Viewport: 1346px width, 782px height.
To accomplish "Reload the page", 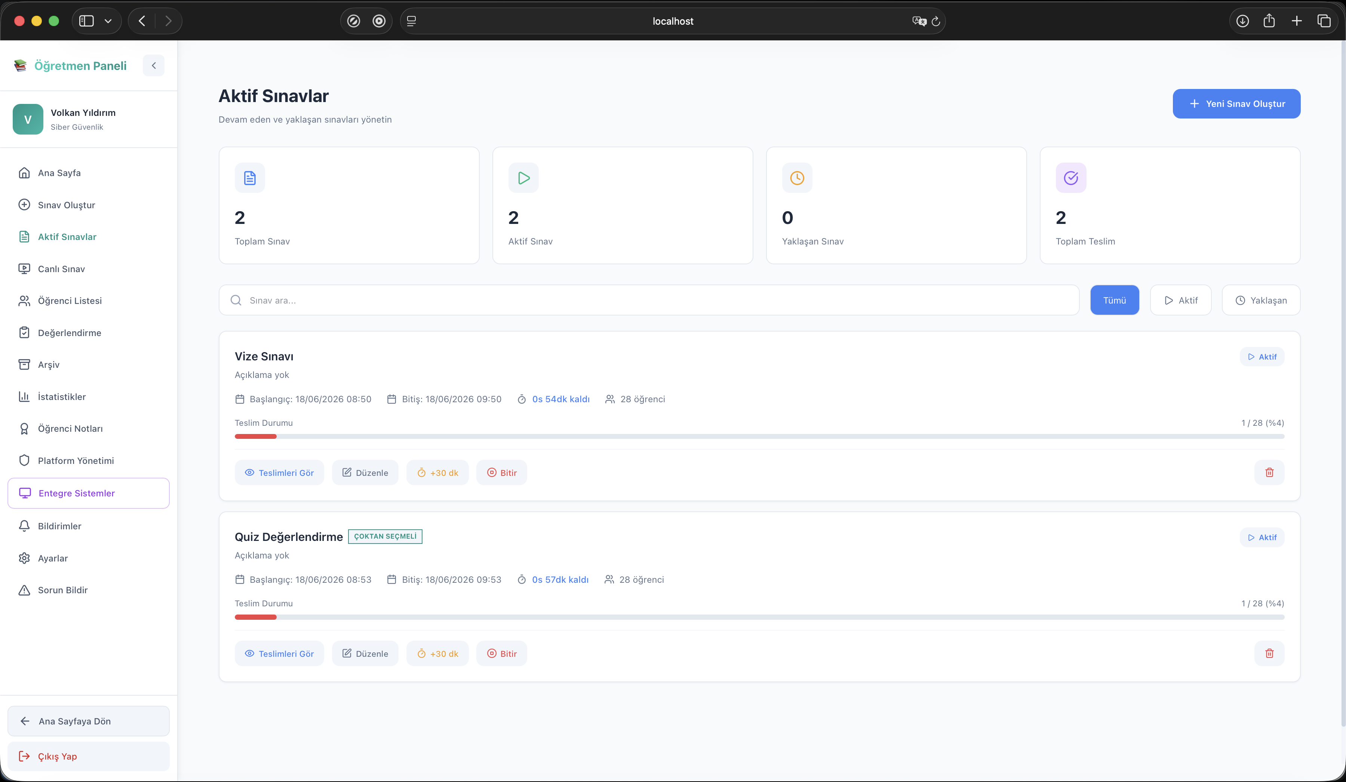I will [x=936, y=21].
